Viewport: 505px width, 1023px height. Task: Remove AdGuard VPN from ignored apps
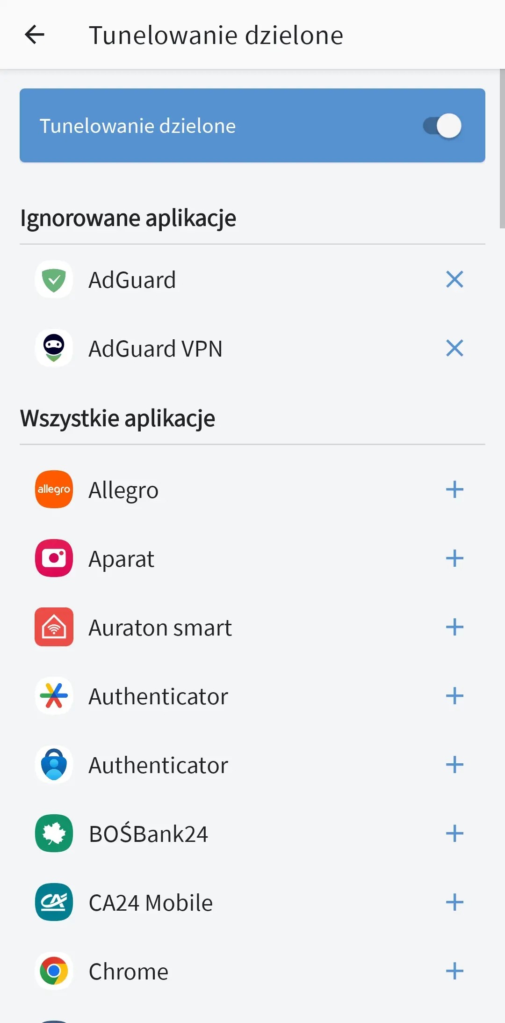pyautogui.click(x=454, y=348)
